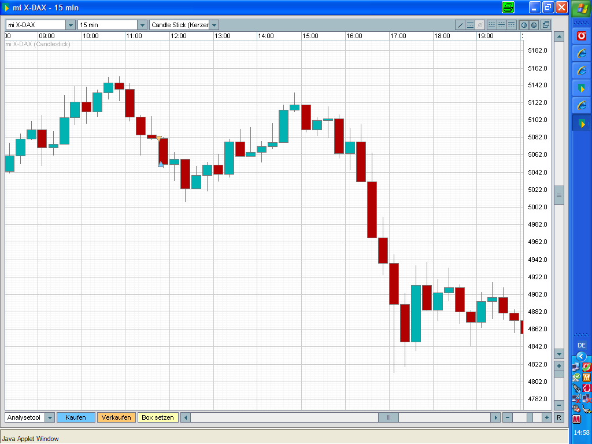592x444 pixels.
Task: Expand the Analysetool dropdown arrow
Action: (x=50, y=417)
